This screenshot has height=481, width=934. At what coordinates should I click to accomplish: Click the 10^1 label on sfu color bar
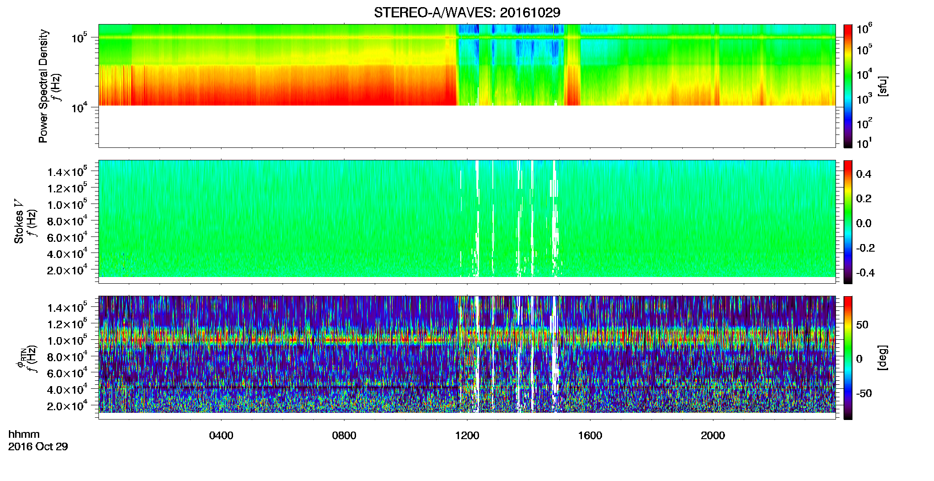pos(864,143)
